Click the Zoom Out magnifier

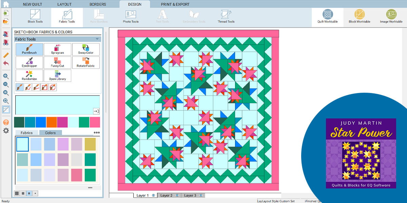6,85
